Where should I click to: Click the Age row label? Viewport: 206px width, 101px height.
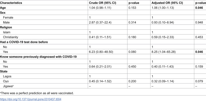click(x=3, y=8)
